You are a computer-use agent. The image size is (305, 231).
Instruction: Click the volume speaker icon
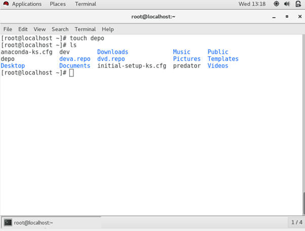point(287,4)
